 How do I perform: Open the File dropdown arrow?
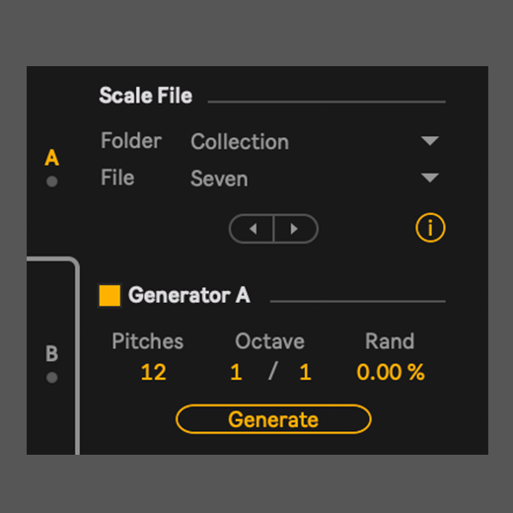click(430, 178)
